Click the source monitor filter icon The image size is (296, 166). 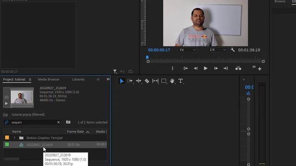point(115,71)
